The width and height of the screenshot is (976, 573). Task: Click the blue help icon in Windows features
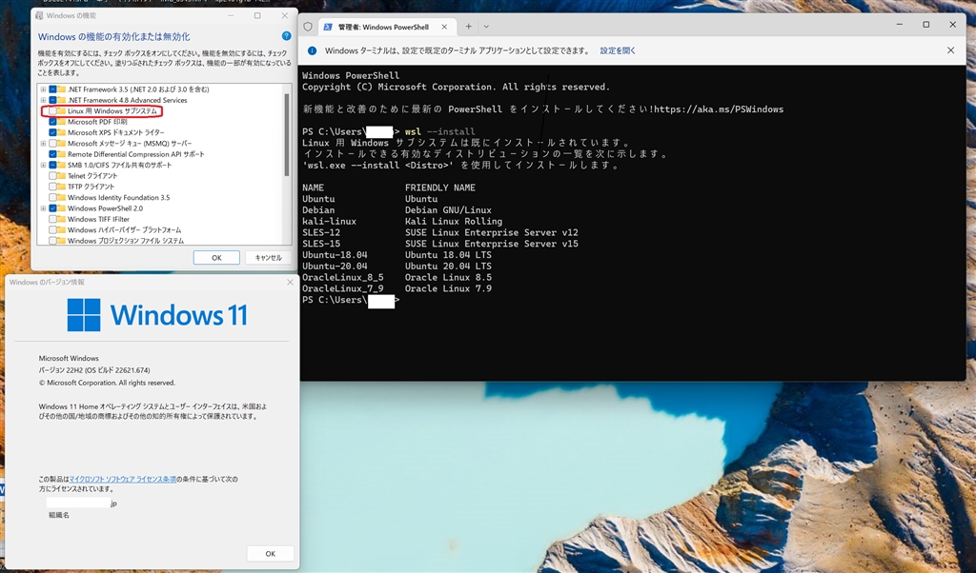[286, 36]
